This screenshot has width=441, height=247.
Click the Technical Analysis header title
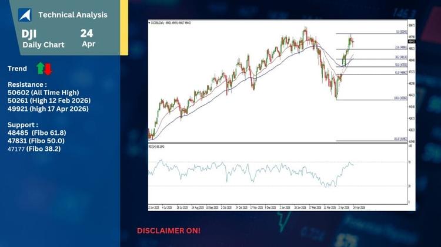tap(72, 15)
